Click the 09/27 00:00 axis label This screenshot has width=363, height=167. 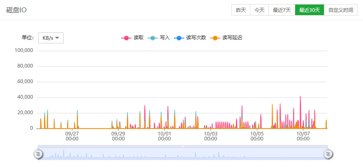click(x=72, y=136)
